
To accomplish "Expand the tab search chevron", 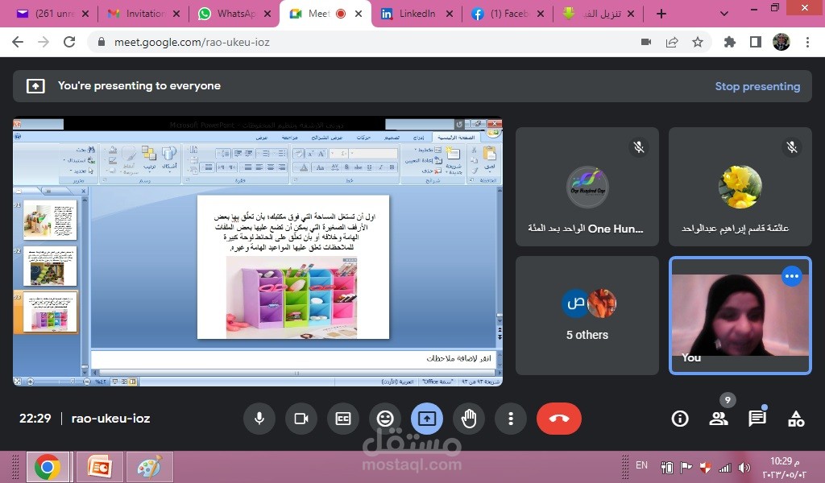I will point(724,14).
